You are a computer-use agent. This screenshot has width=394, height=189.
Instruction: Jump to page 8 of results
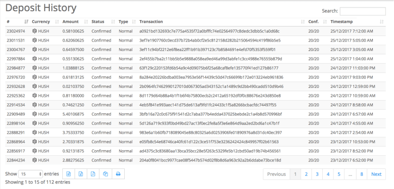(362, 174)
